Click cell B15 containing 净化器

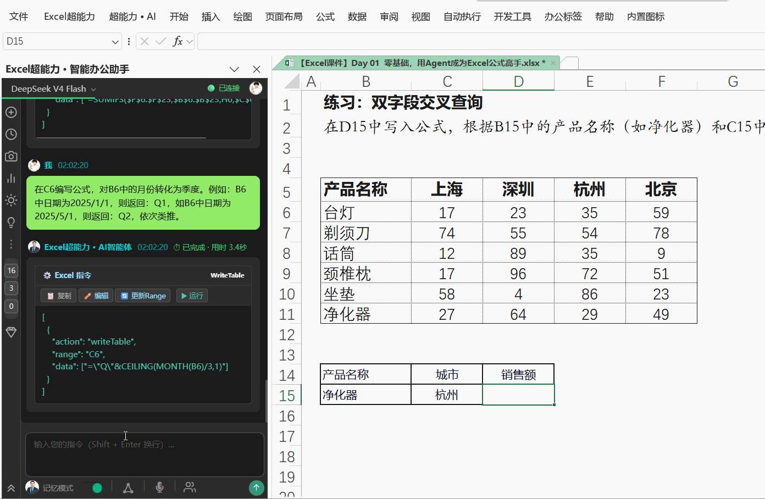(x=365, y=395)
